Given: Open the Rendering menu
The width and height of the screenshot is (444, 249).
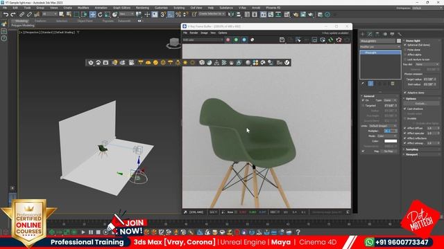Looking at the screenshot, I should [142, 8].
